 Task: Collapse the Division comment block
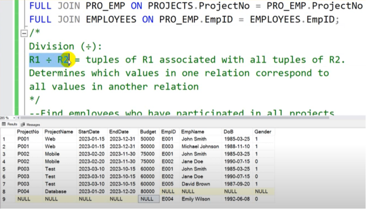coord(24,34)
